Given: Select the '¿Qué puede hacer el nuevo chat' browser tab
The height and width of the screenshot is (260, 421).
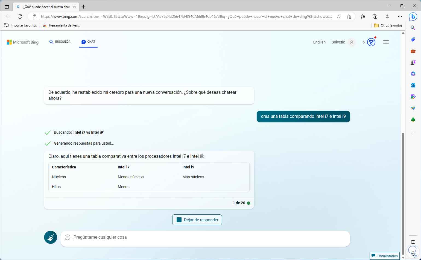Looking at the screenshot, I should [x=46, y=7].
